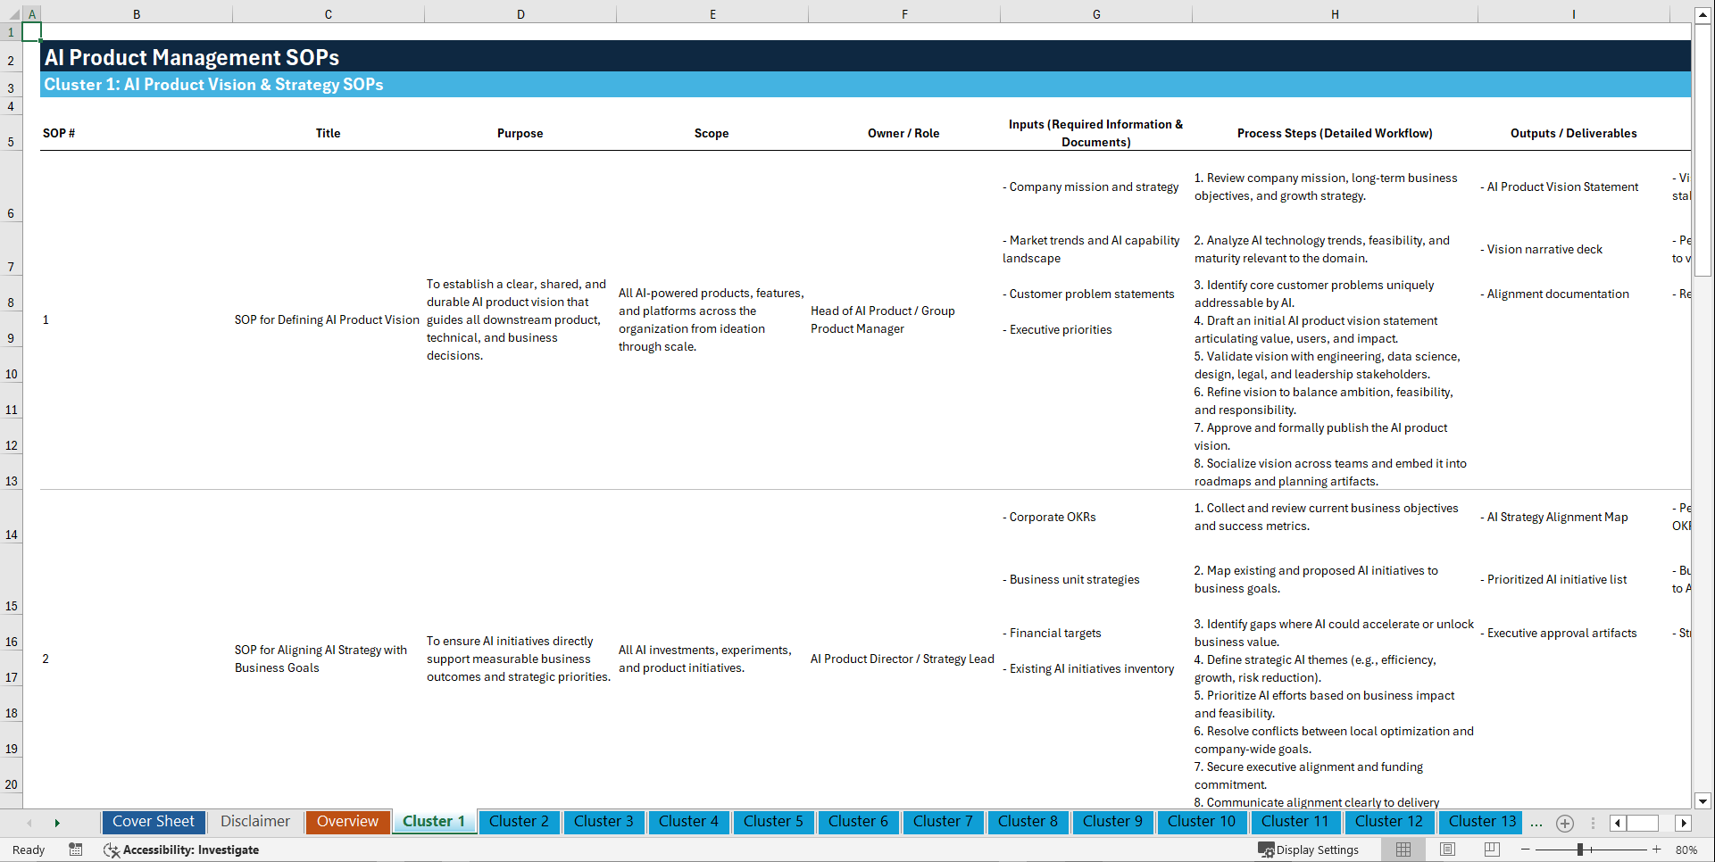Image resolution: width=1715 pixels, height=862 pixels.
Task: Click the macro record icon in status bar
Action: pos(76,850)
